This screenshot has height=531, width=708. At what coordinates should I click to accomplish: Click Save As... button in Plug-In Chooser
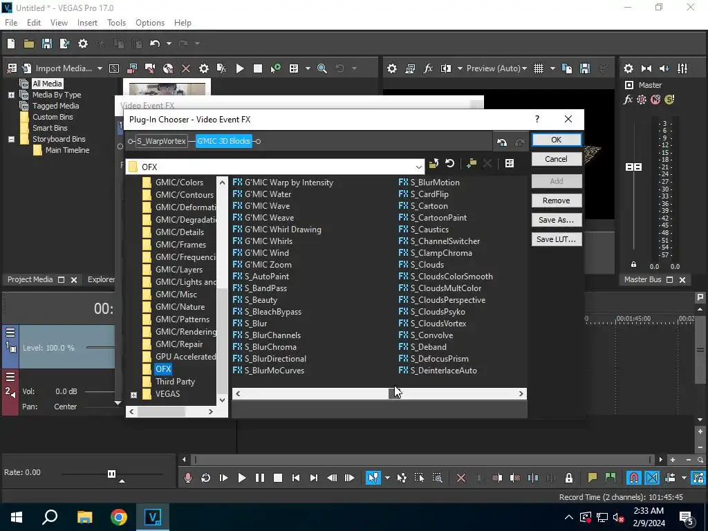coord(557,220)
